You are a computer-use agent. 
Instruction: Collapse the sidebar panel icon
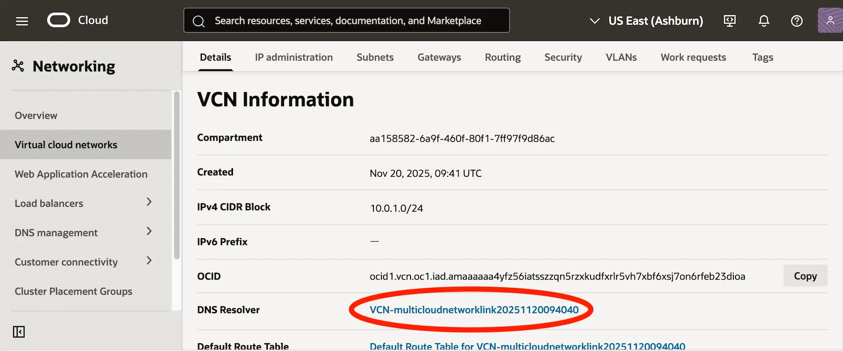pos(19,332)
